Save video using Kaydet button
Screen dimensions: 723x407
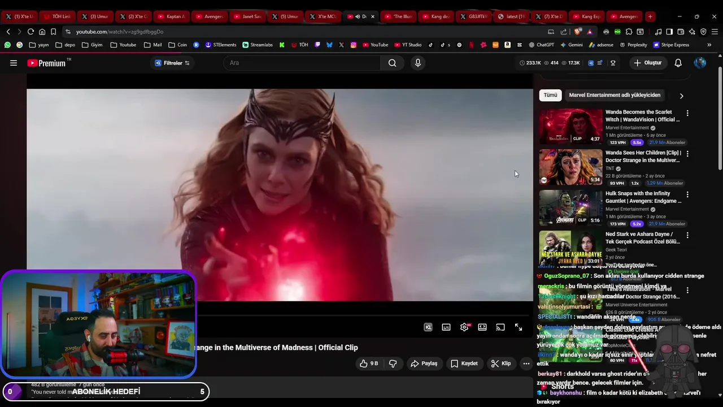point(464,363)
